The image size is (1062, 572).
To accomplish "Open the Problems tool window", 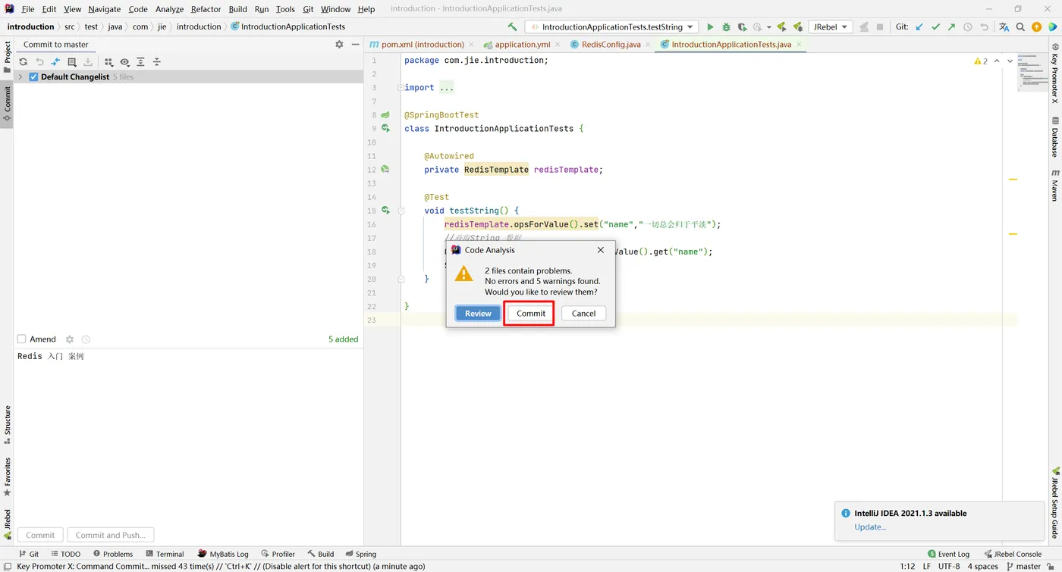I will pos(112,554).
